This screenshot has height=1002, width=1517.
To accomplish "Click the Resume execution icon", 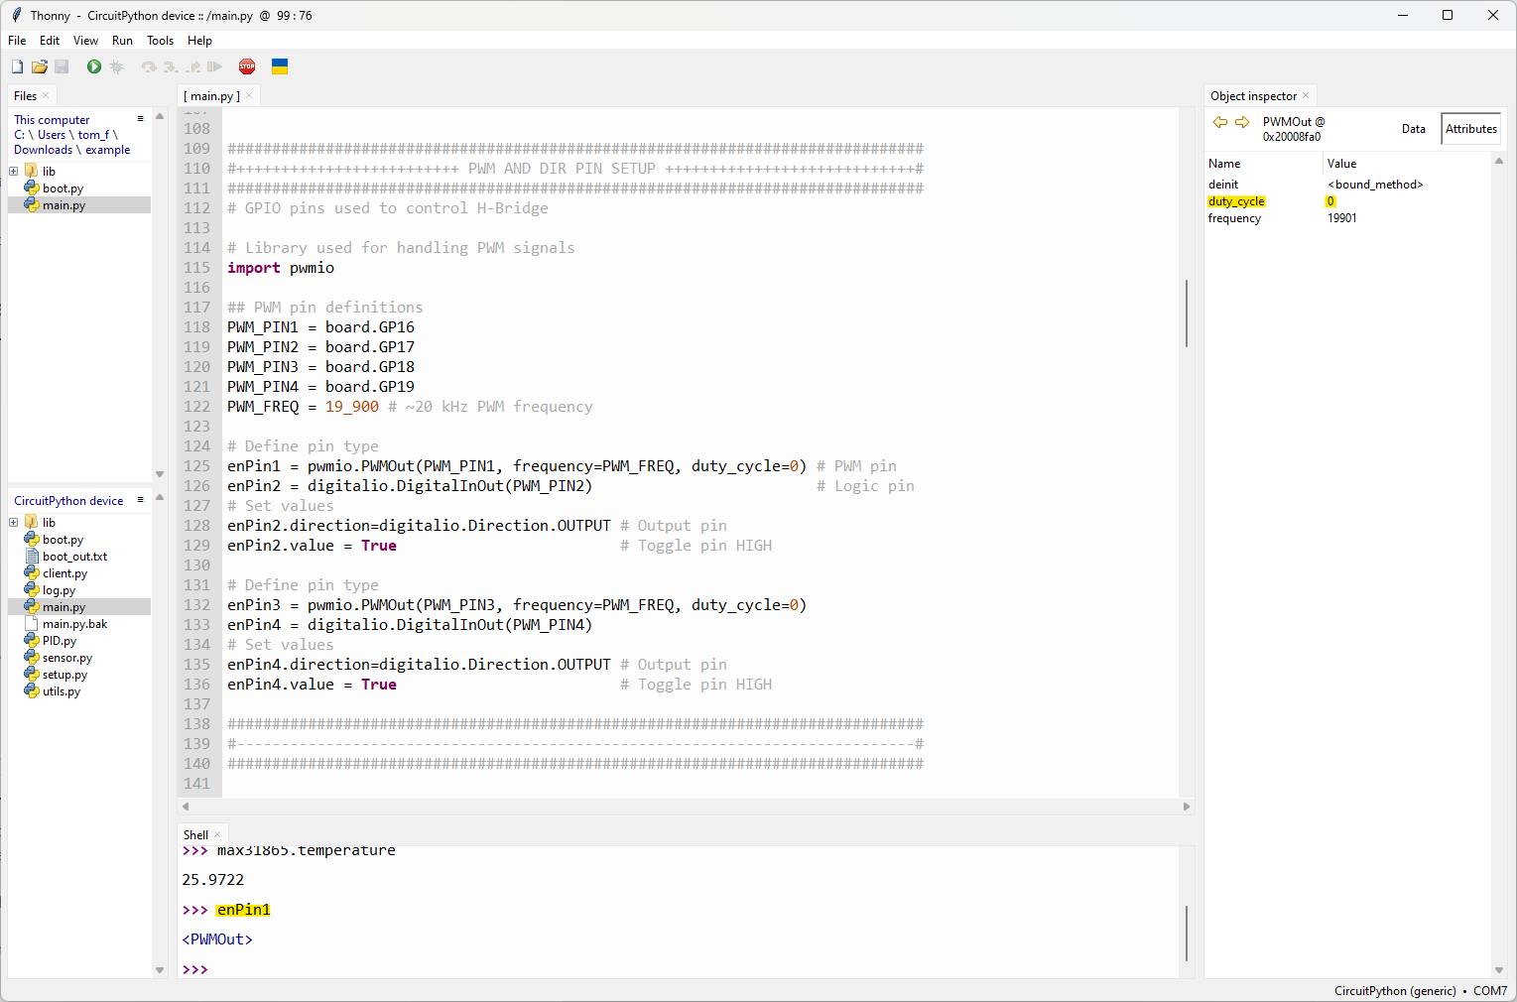I will tap(214, 66).
